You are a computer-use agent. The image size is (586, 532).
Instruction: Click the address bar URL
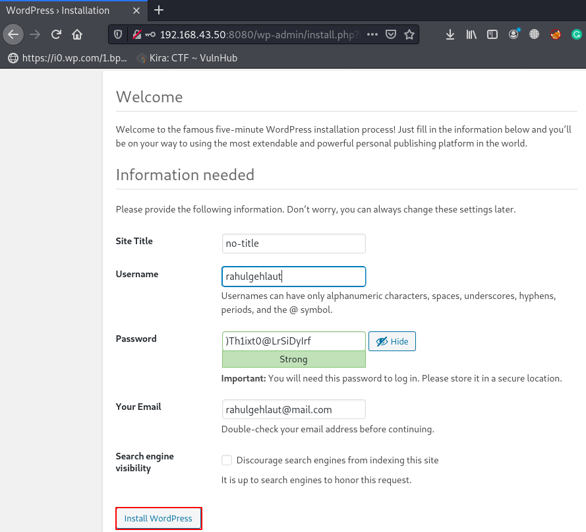pyautogui.click(x=260, y=34)
